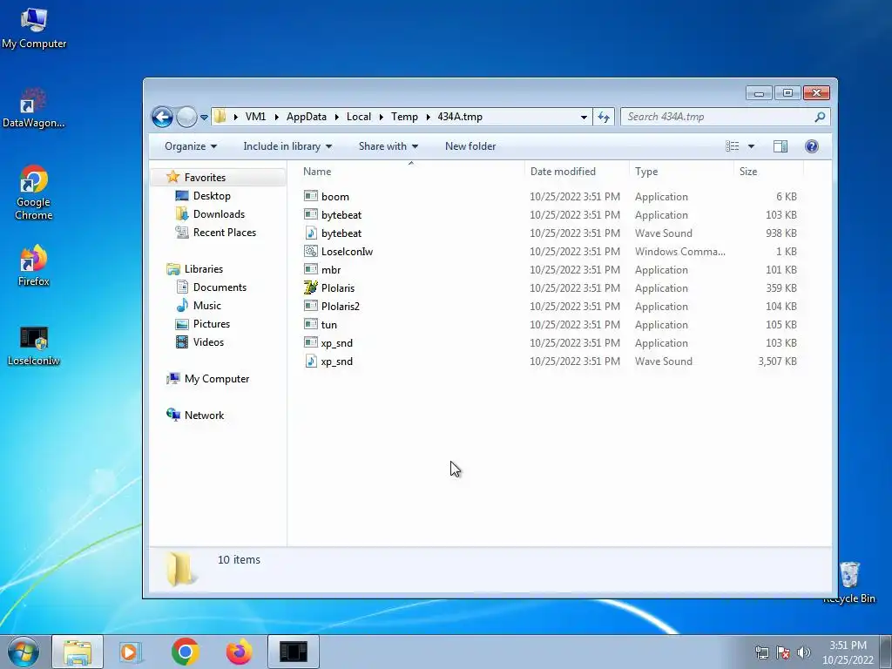Click the 3,507 KB size cell

point(776,362)
